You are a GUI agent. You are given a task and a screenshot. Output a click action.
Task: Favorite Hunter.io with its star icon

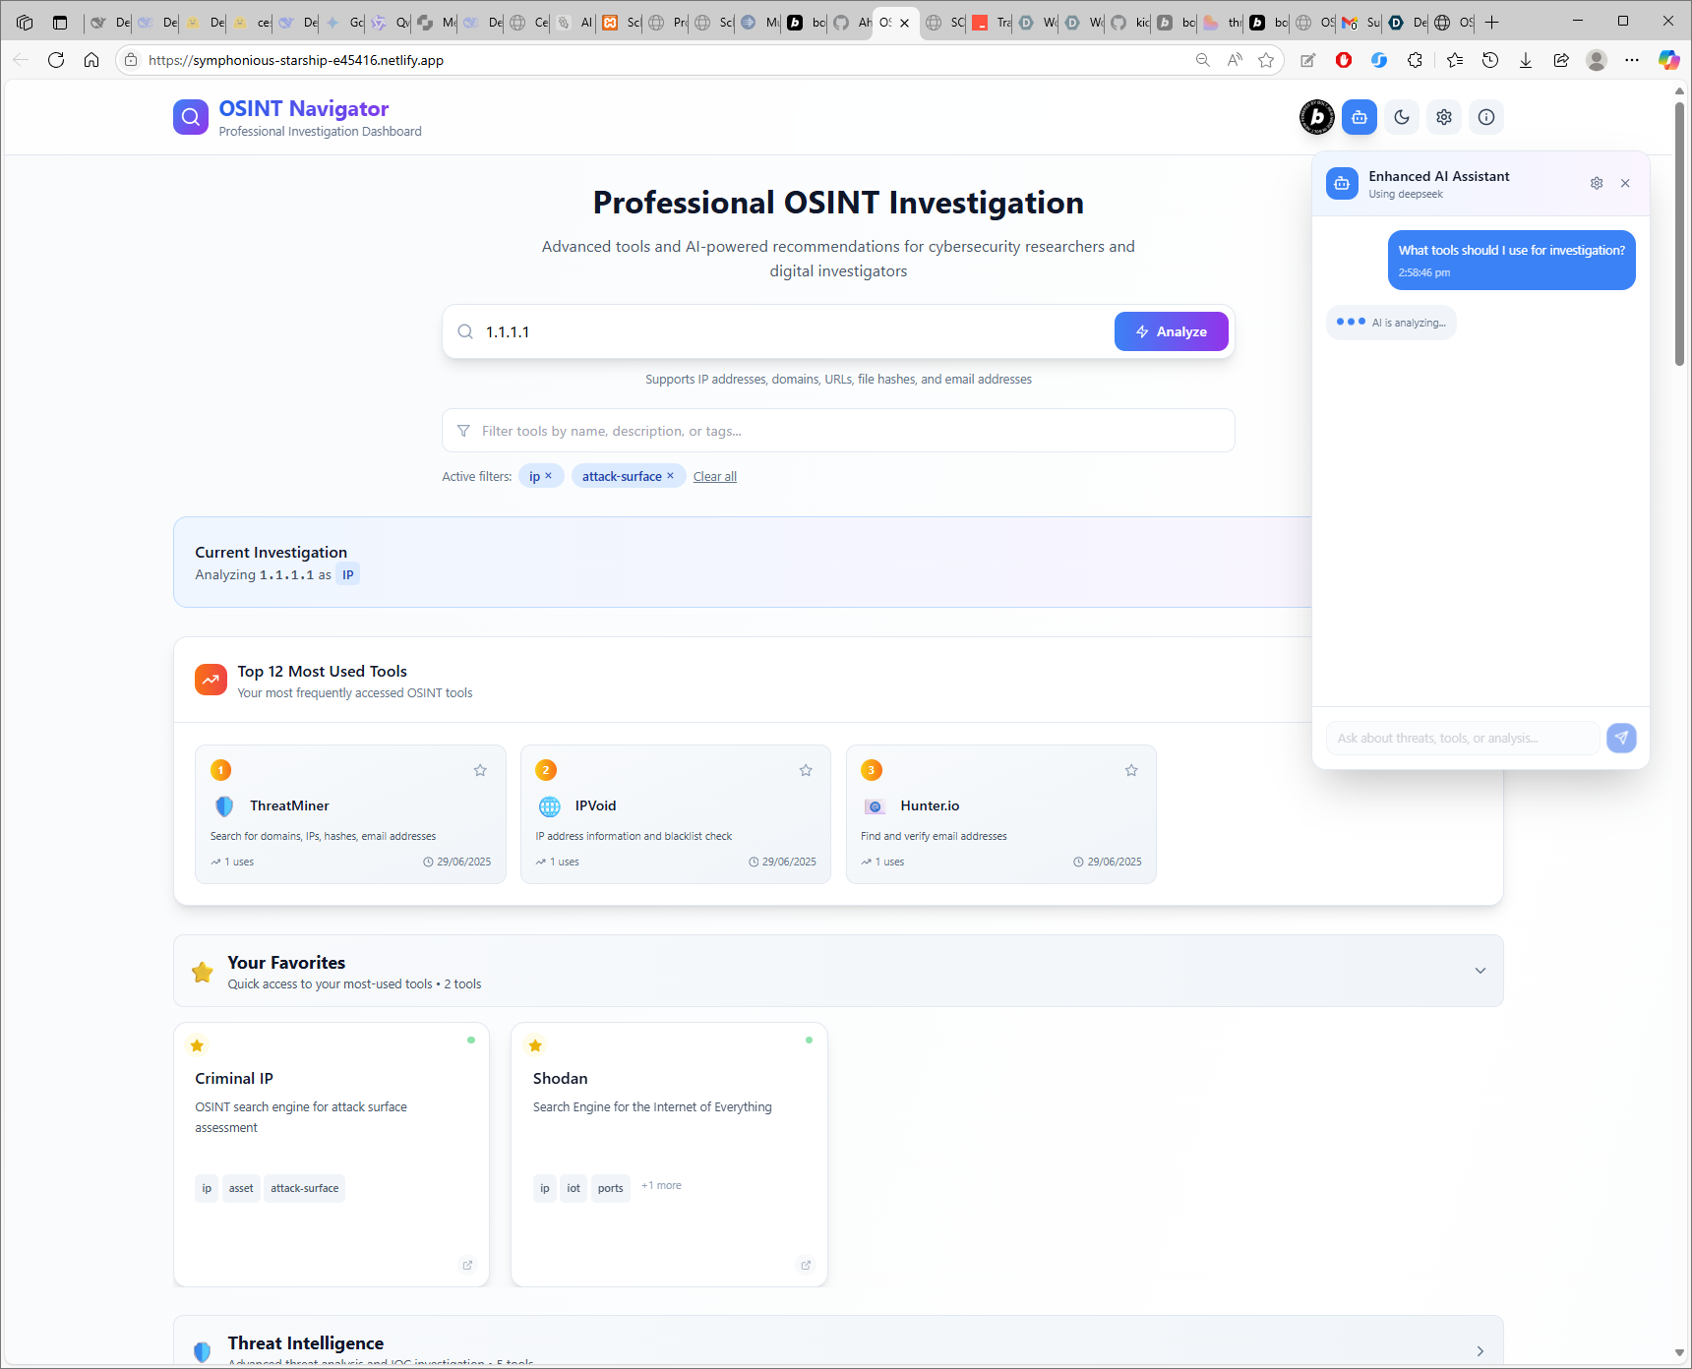tap(1131, 770)
